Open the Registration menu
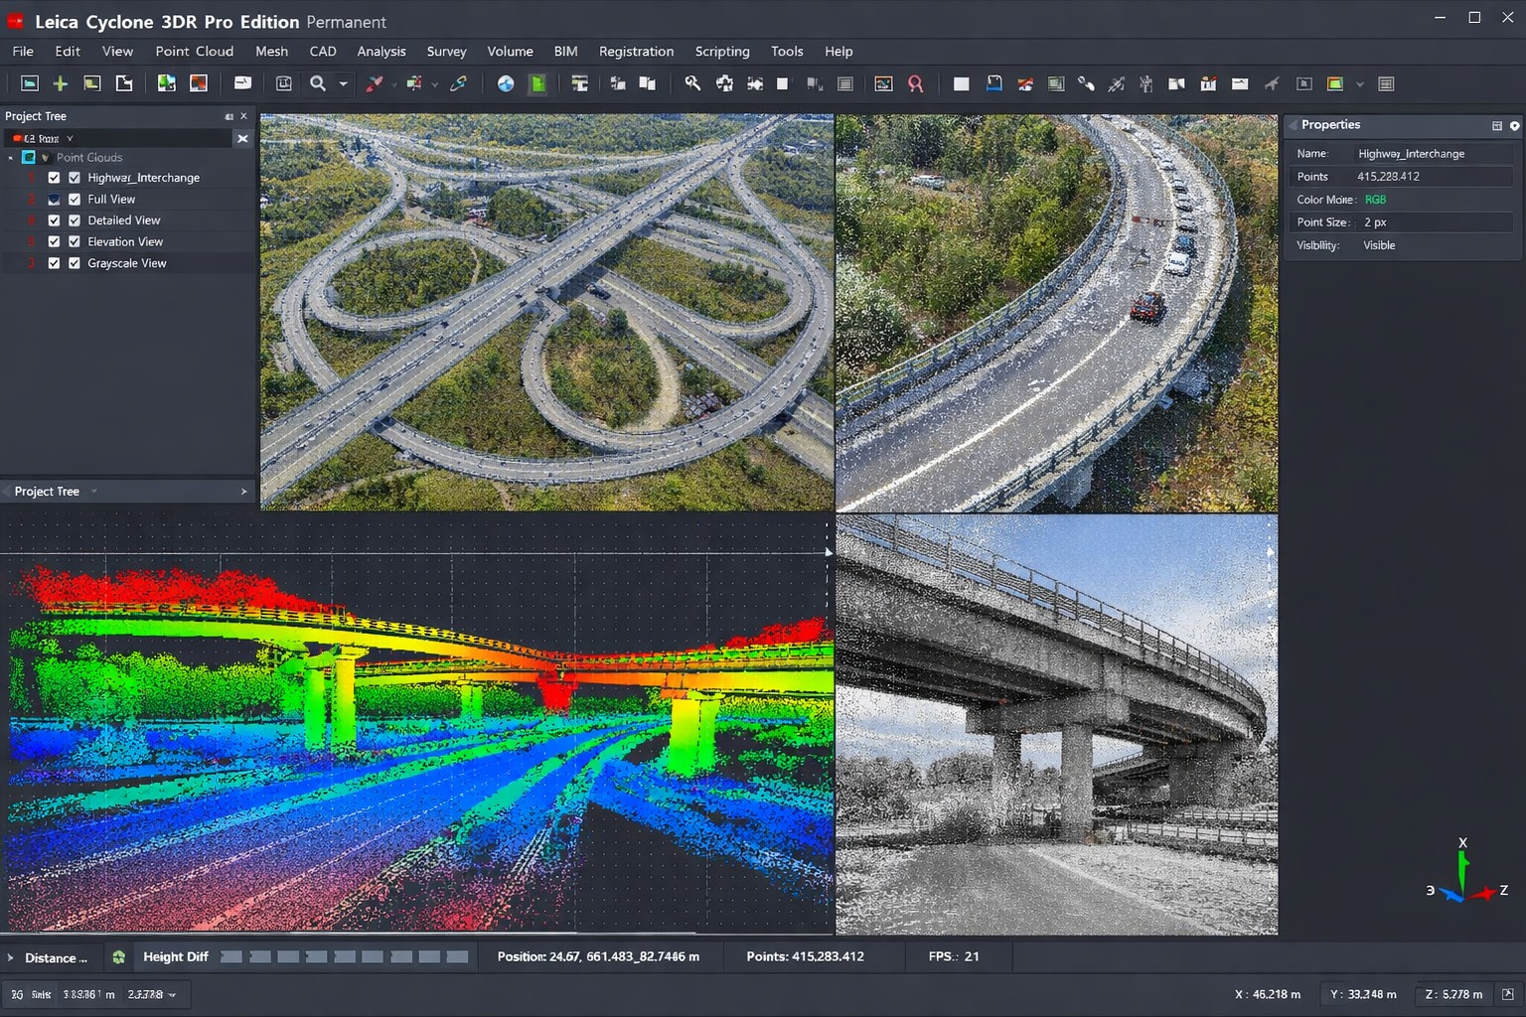 pos(636,51)
